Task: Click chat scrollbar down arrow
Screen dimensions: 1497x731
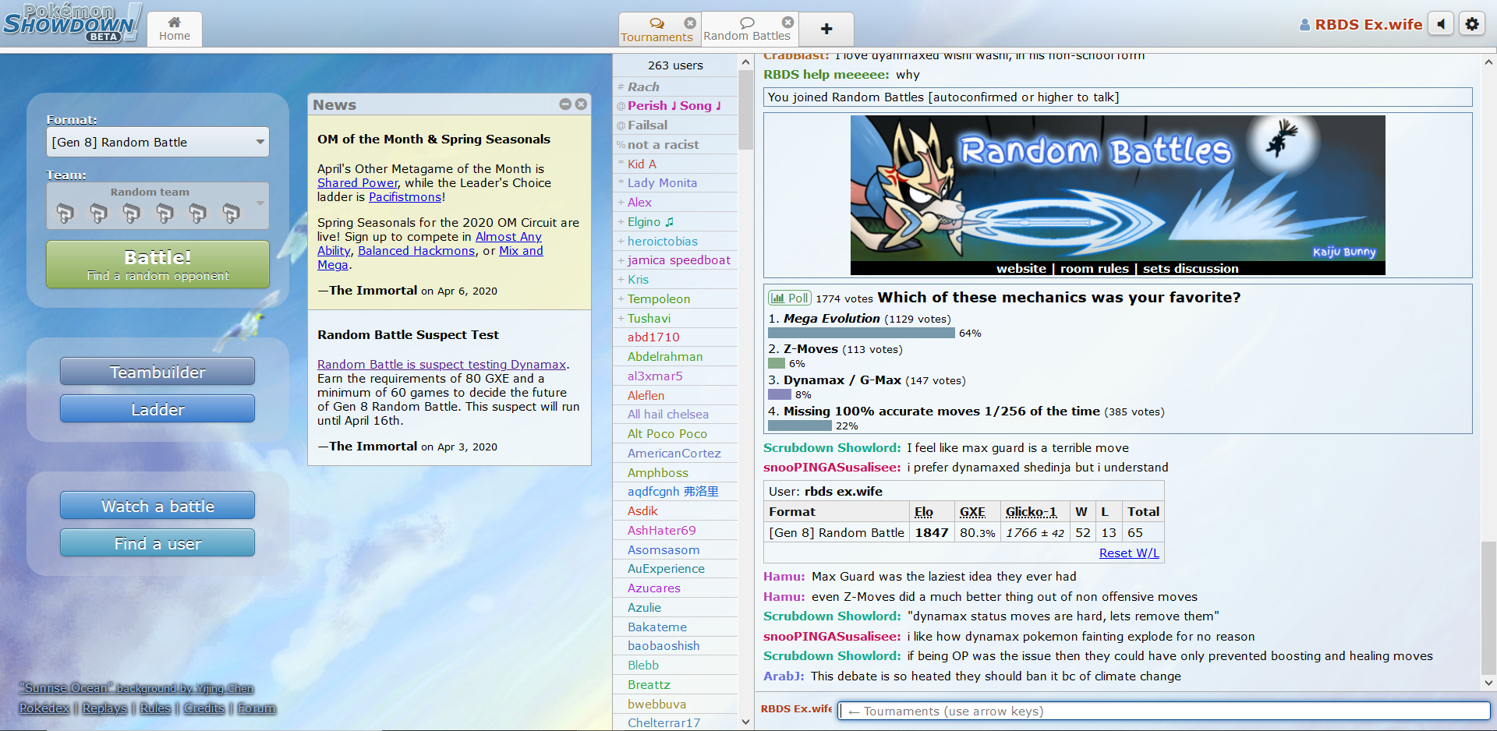Action: point(1488,683)
